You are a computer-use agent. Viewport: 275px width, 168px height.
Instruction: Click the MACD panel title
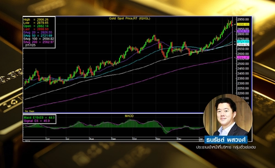point(129,116)
